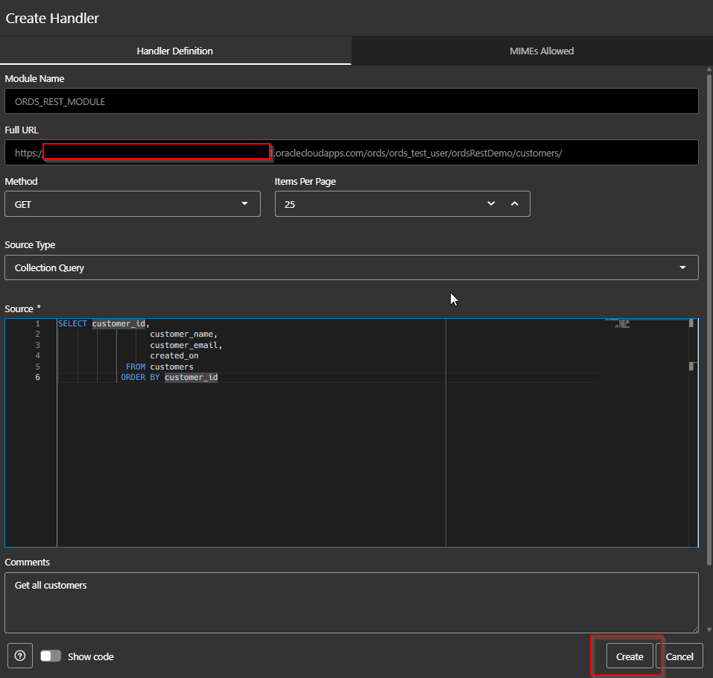Open the Source Type combo box
The width and height of the screenshot is (713, 678).
351,267
